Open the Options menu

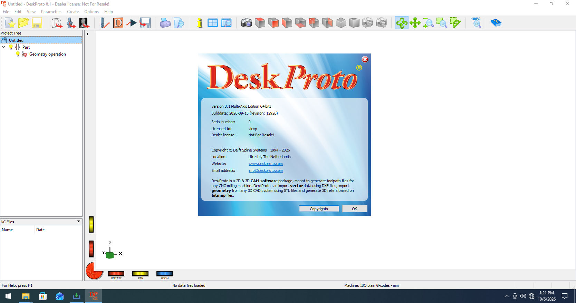click(92, 12)
